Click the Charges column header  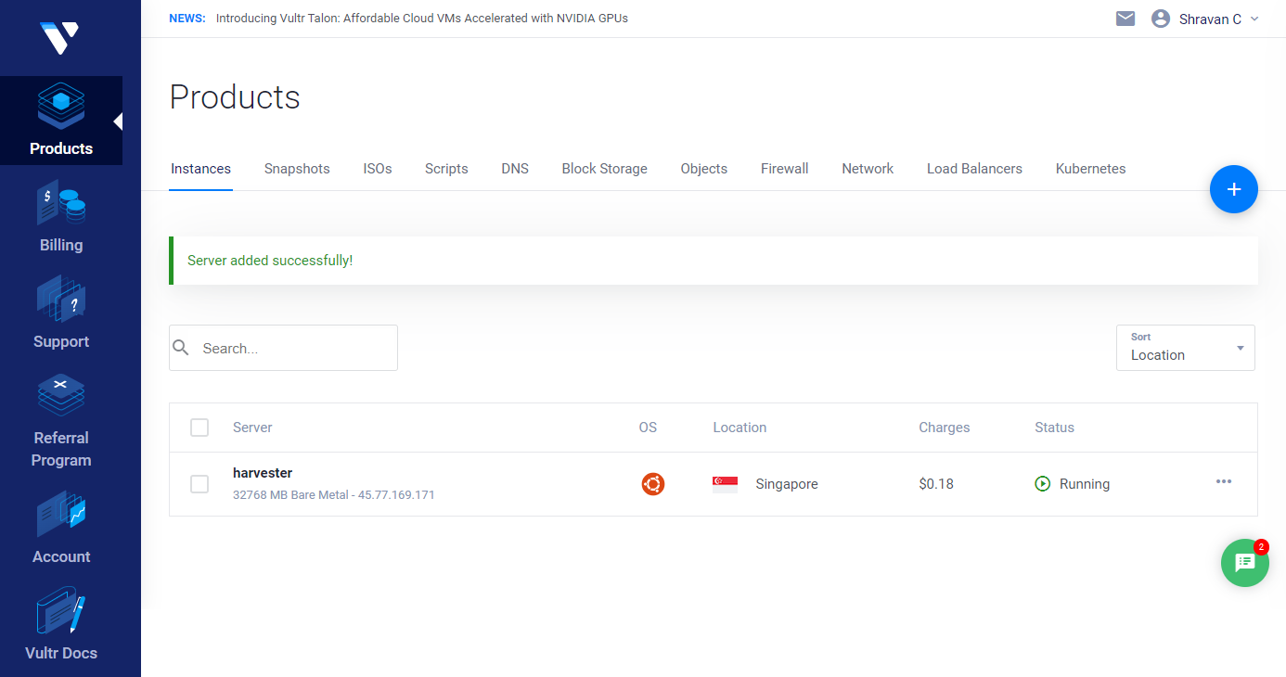(x=945, y=428)
